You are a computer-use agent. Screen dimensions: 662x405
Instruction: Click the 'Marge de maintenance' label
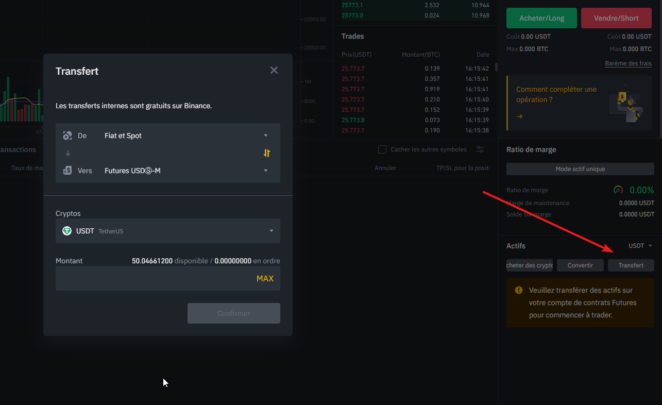click(x=538, y=203)
